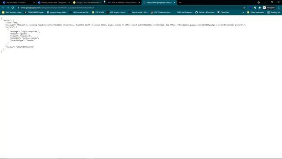This screenshot has width=282, height=159.
Task: Reload the current page
Action: 13,8
